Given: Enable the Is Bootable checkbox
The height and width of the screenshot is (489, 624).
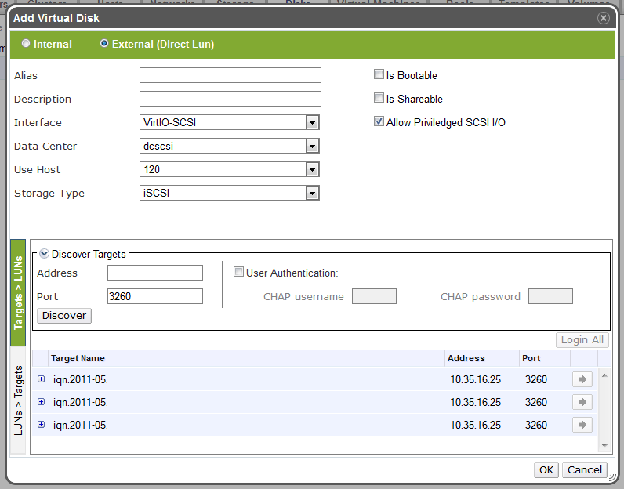Looking at the screenshot, I should pyautogui.click(x=379, y=75).
